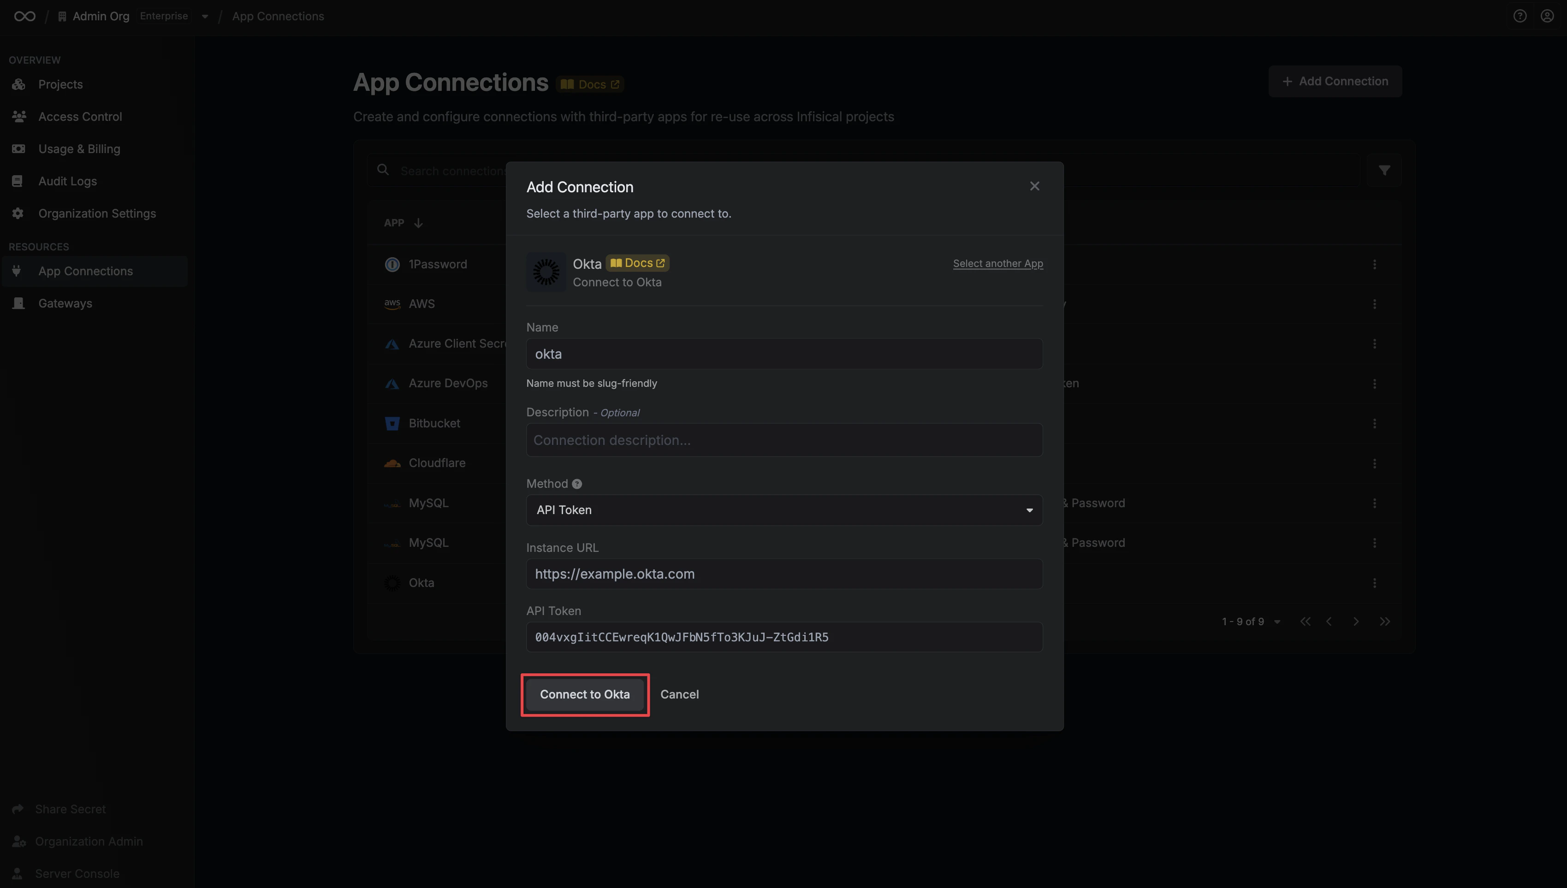Open options menu for 1Password row
This screenshot has height=888, width=1567.
pos(1374,264)
